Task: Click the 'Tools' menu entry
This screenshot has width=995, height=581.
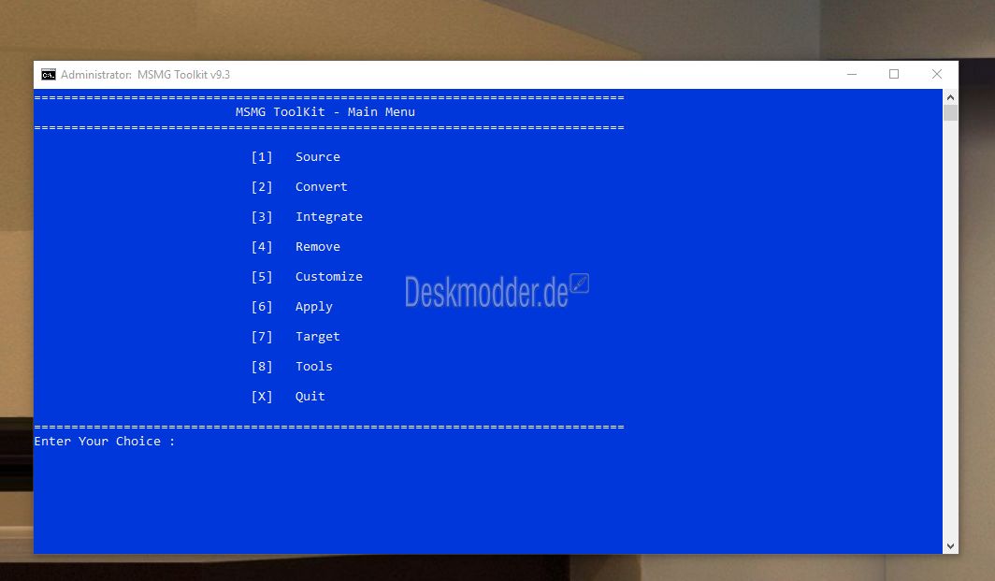Action: 313,367
